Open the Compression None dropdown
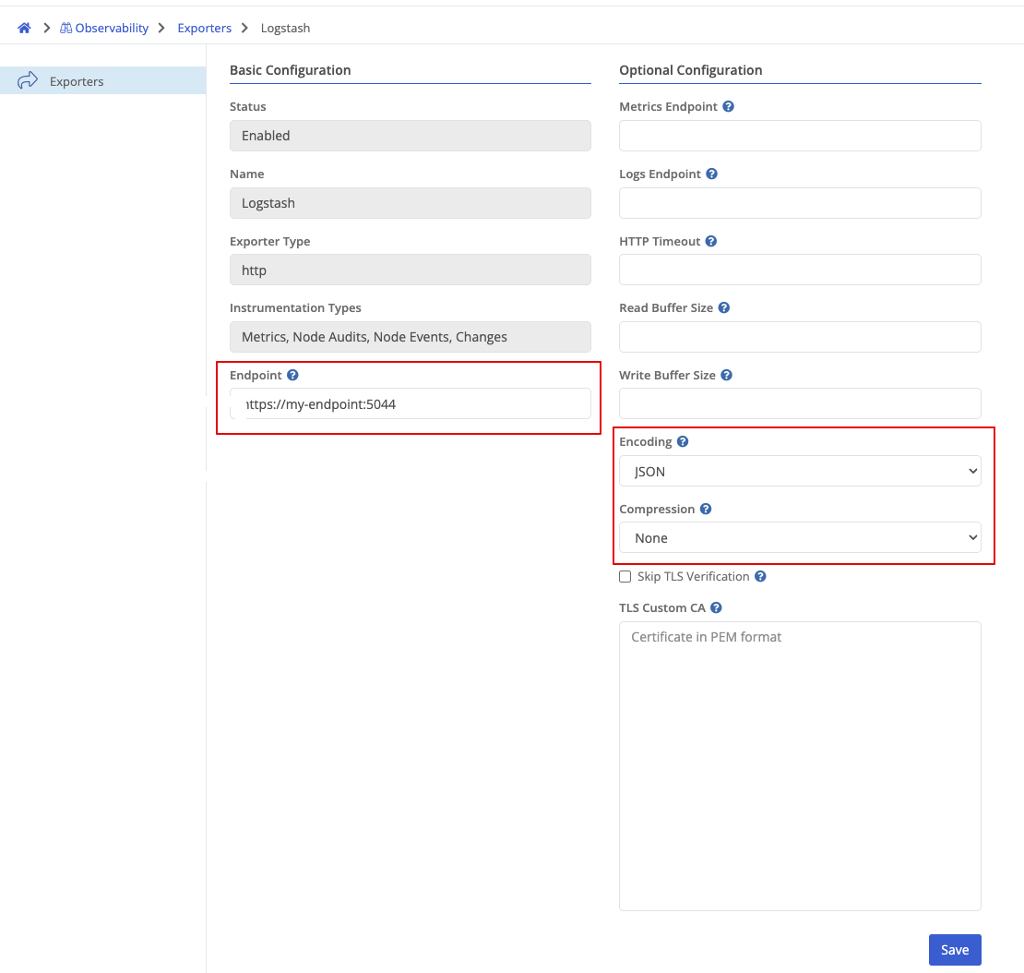Screen dimensions: 1024x973 (800, 538)
